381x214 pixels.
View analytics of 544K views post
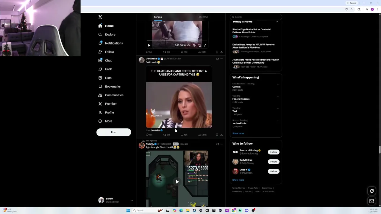[202, 135]
